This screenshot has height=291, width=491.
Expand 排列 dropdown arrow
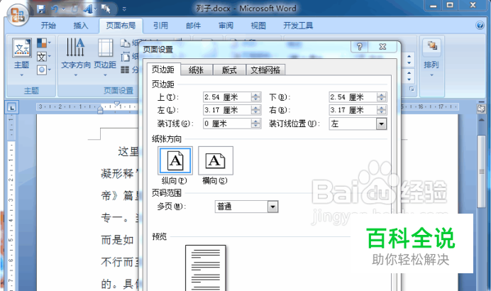431,75
